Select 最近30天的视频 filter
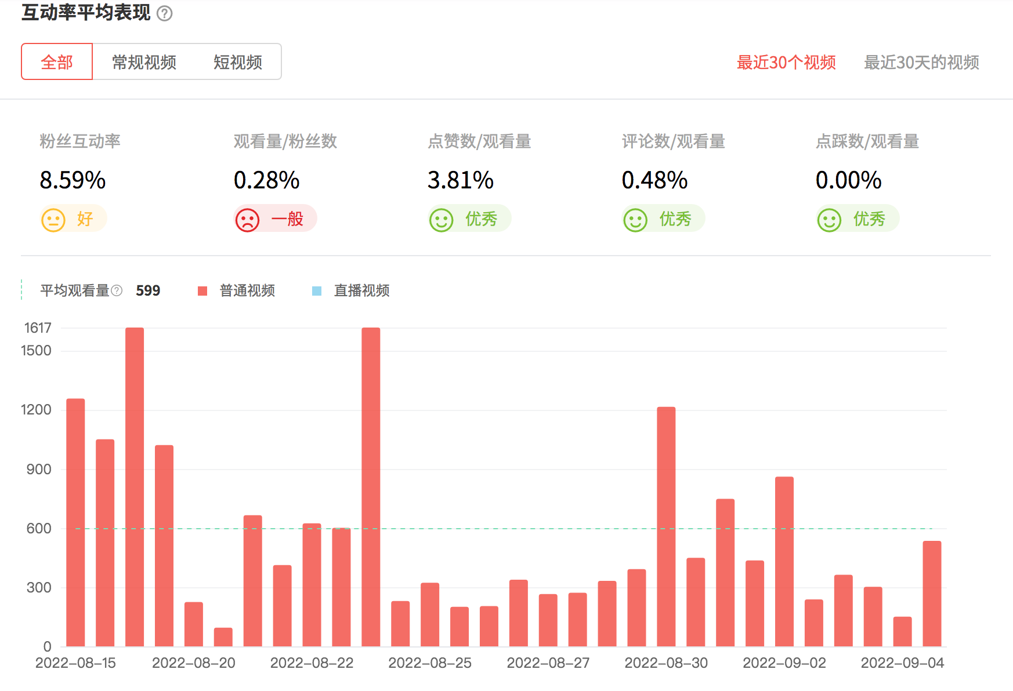 tap(921, 62)
